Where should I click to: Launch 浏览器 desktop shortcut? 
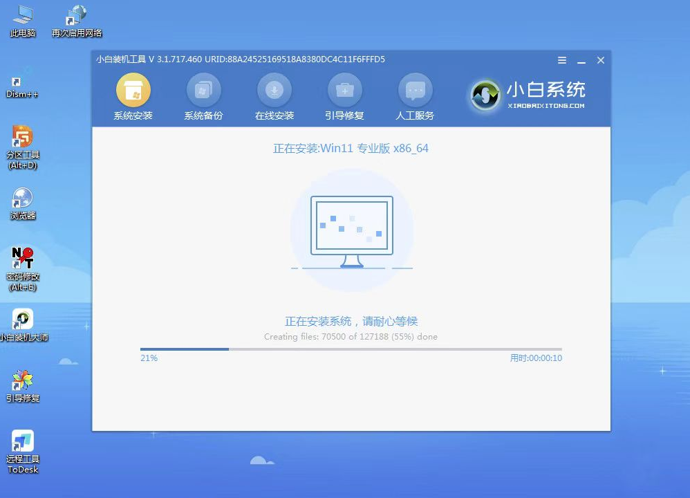22,203
